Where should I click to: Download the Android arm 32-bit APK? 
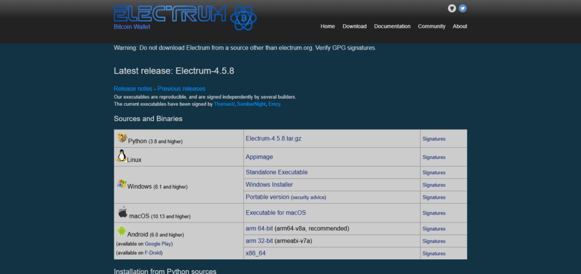pyautogui.click(x=259, y=241)
